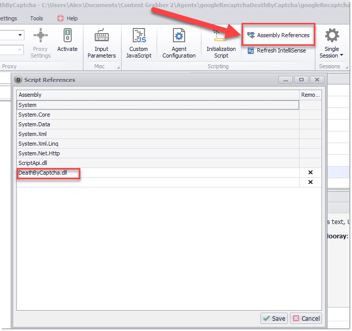The image size is (352, 331).
Task: Open Input Parameters
Action: pos(102,43)
